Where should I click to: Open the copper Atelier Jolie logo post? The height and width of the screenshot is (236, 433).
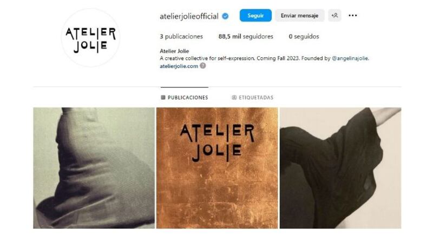coord(217,168)
